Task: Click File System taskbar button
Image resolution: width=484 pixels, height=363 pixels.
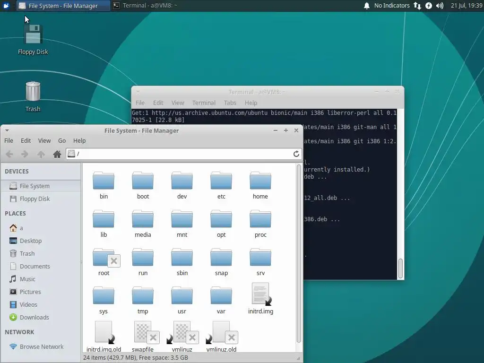Action: [63, 6]
